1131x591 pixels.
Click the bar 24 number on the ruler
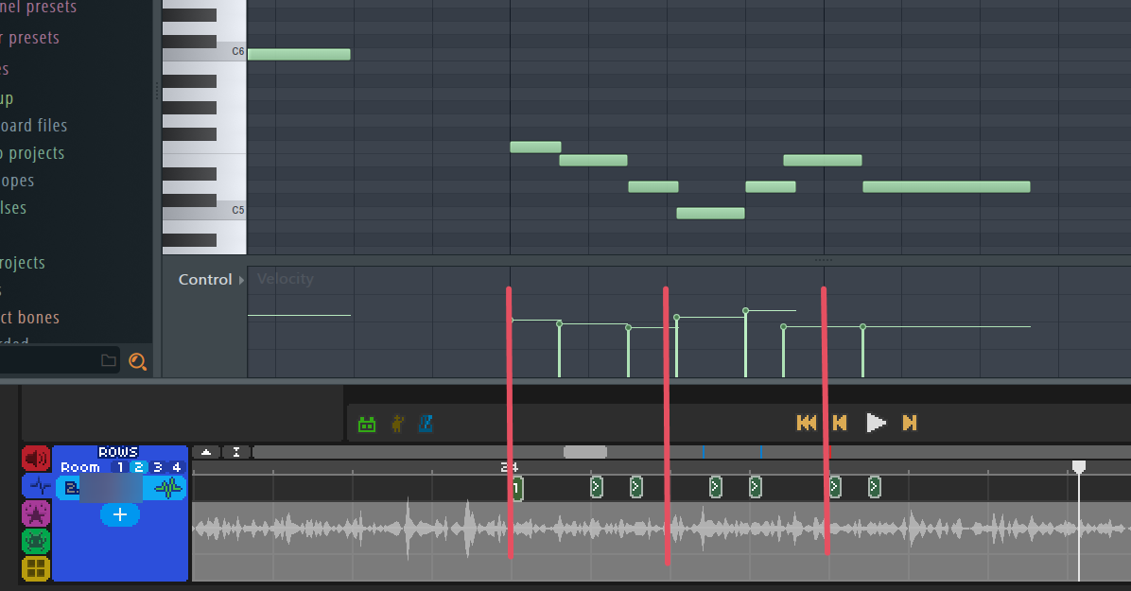pos(510,468)
